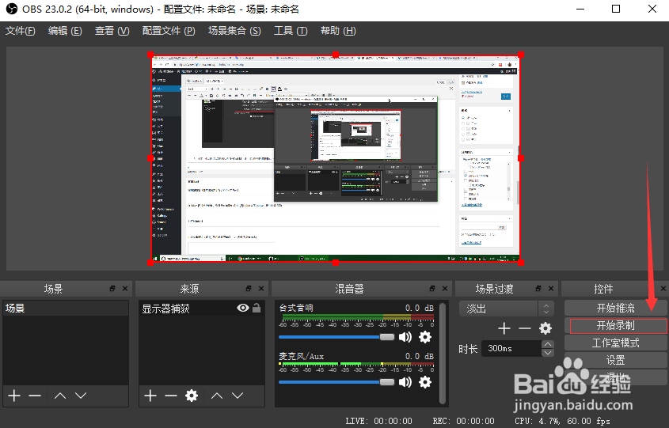This screenshot has width=669, height=428.
Task: Click the LIVE: 00:00:00 status text
Action: 379,421
